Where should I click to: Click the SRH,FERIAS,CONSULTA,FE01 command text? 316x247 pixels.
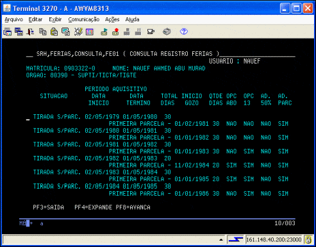point(78,54)
